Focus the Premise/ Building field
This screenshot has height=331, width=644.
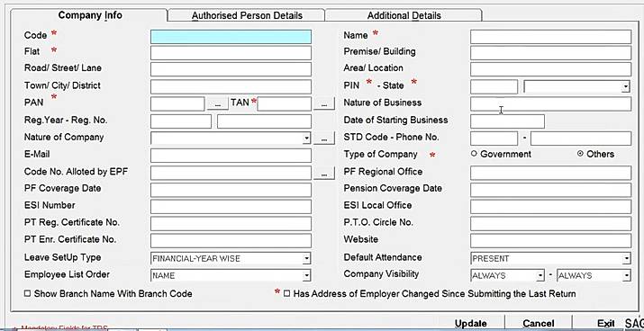550,53
